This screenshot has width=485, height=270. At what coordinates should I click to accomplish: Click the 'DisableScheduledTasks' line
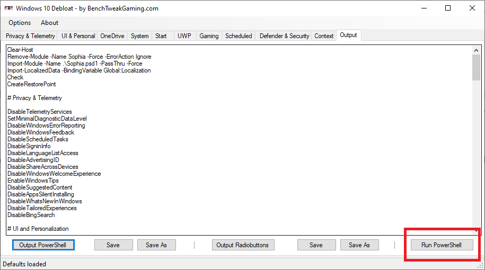38,139
